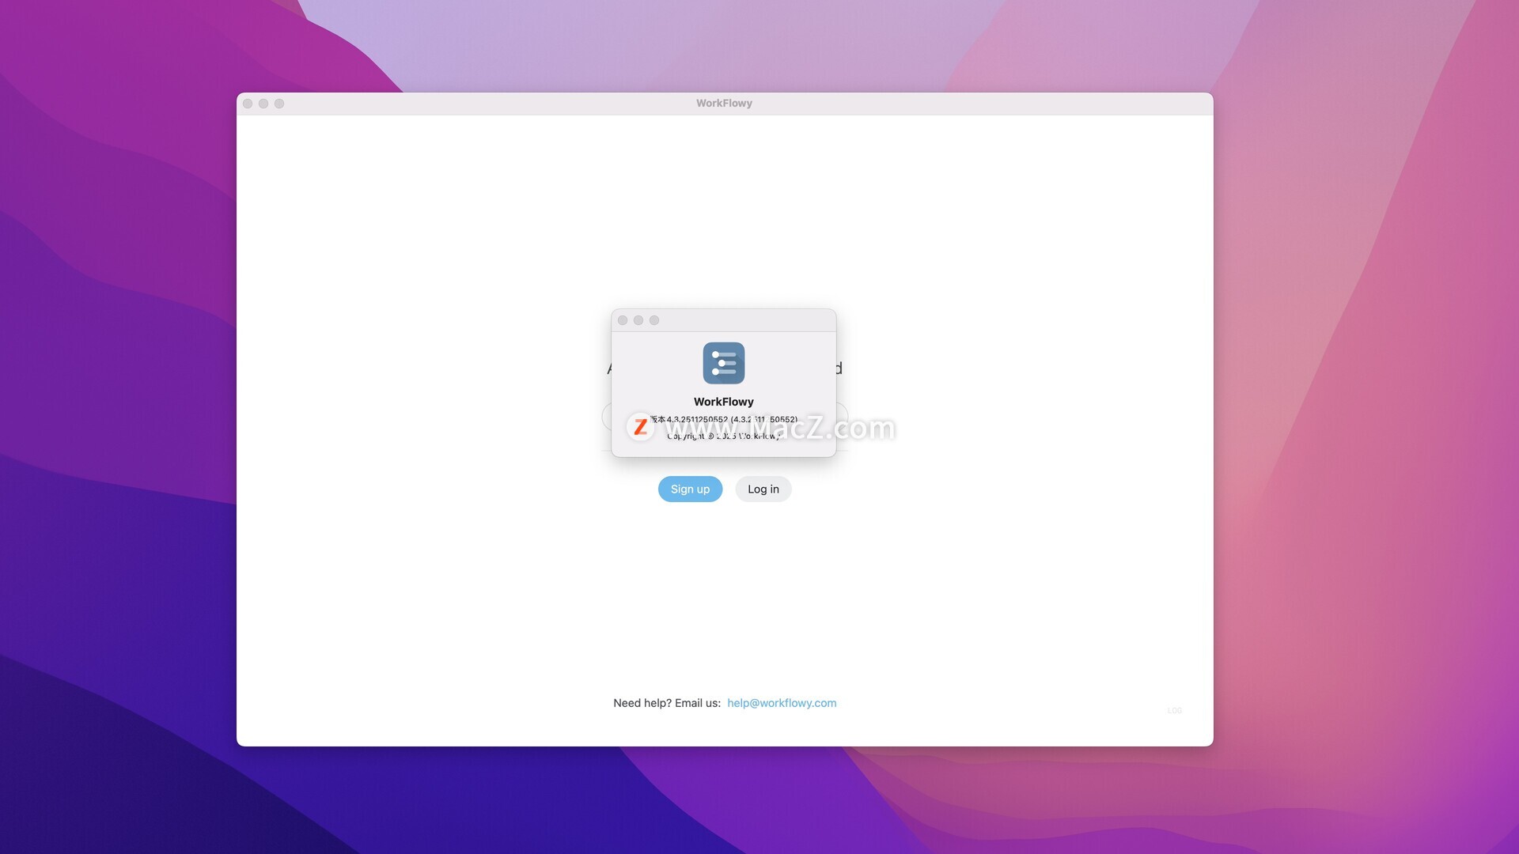Close the main WorkFlowy window
The image size is (1519, 854).
tap(248, 104)
